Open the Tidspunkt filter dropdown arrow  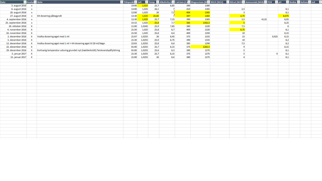(136, 2)
